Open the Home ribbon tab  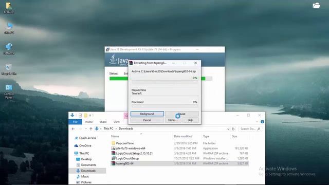[x=89, y=122]
